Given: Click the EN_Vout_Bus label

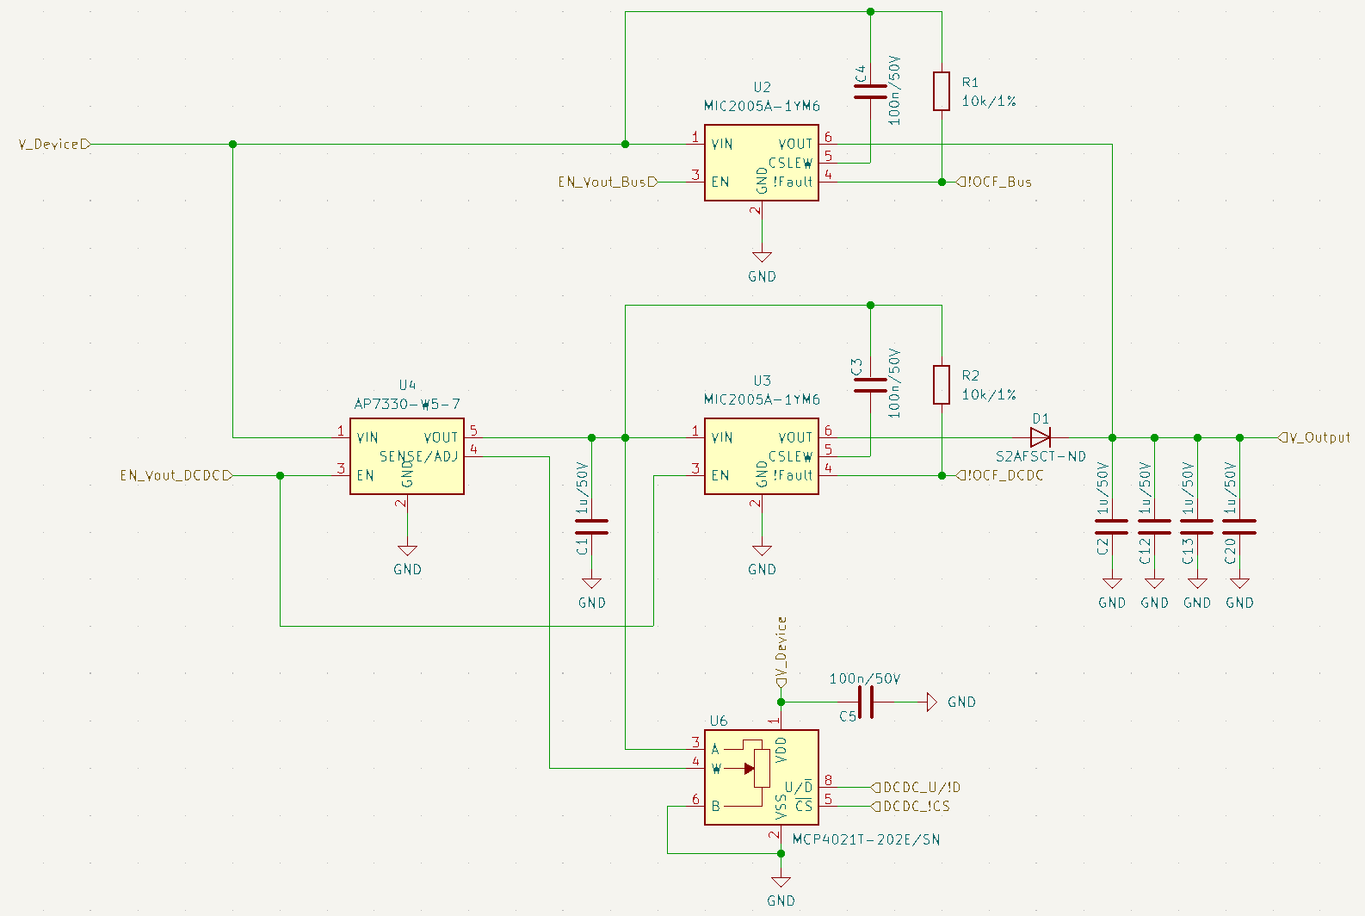Looking at the screenshot, I should pyautogui.click(x=608, y=182).
